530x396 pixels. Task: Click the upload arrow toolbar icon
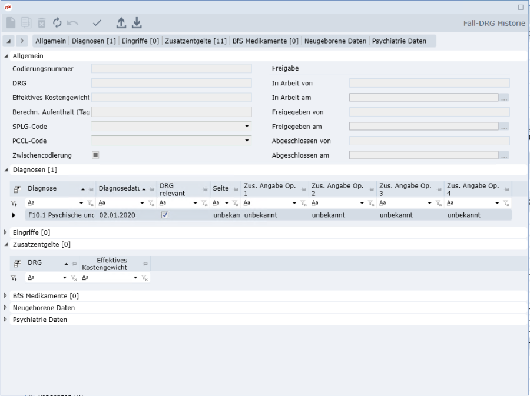tap(121, 23)
